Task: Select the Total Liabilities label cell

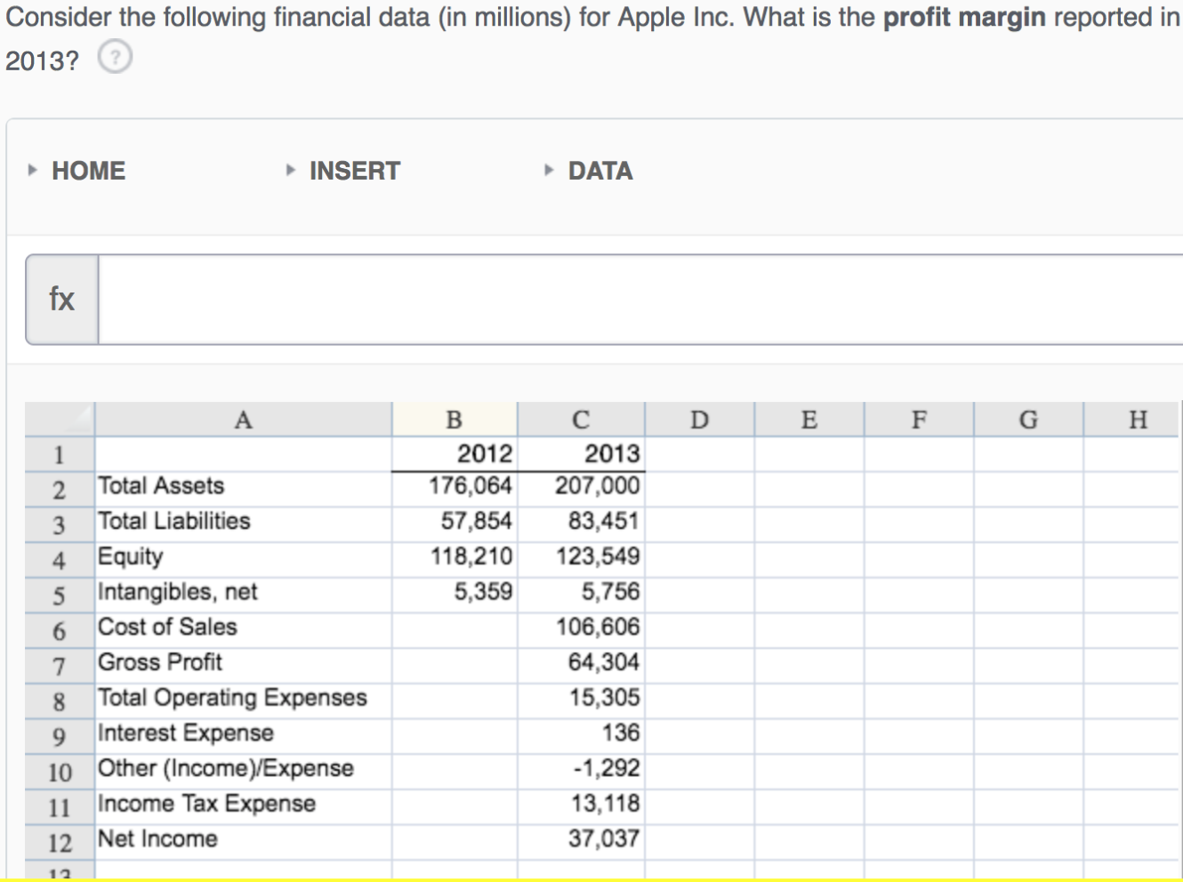Action: tap(243, 525)
